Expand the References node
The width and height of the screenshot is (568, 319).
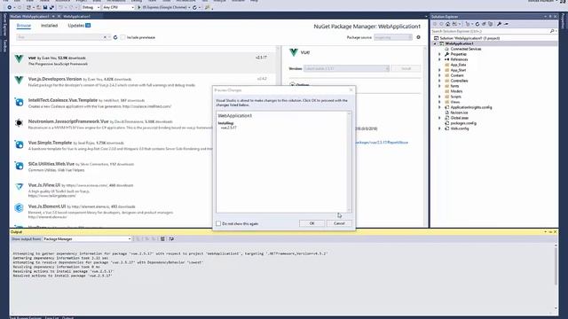point(440,59)
